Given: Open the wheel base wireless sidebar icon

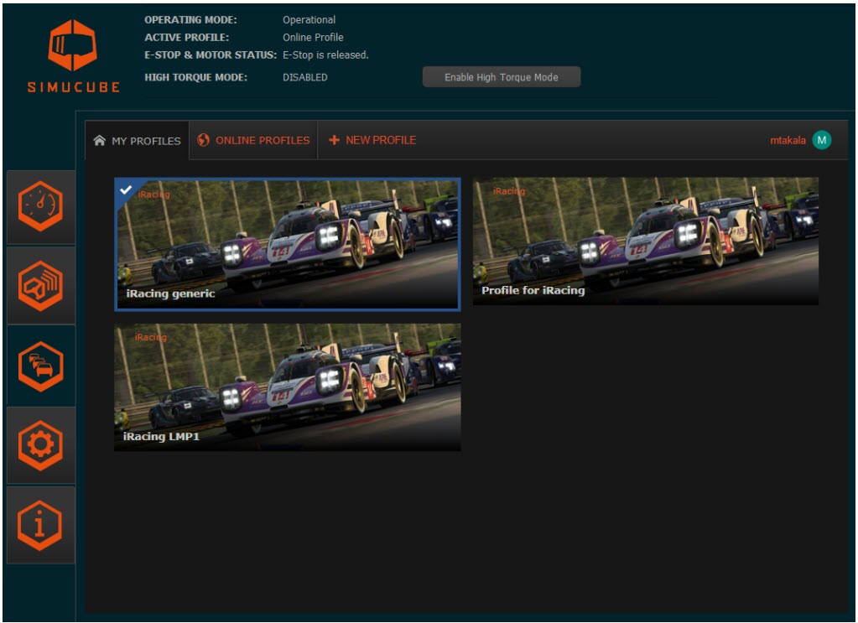Looking at the screenshot, I should click(40, 286).
